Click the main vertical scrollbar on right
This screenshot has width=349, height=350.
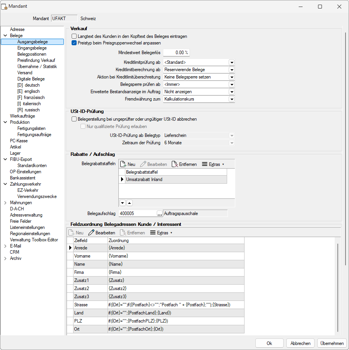[345, 116]
